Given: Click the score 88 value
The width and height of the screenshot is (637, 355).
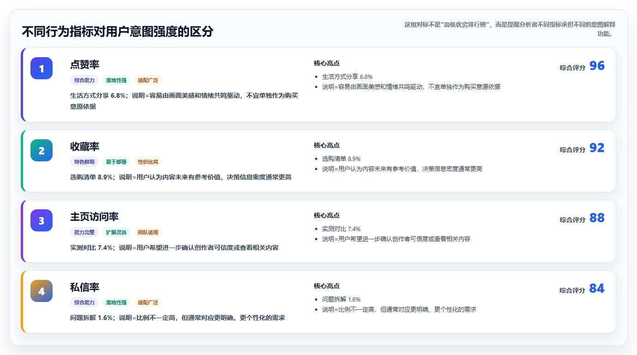Looking at the screenshot, I should (597, 218).
